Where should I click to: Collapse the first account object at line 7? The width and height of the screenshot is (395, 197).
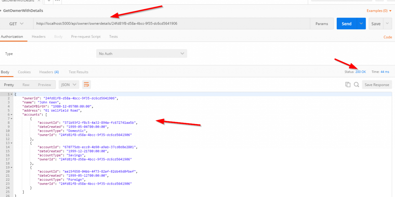(12, 119)
